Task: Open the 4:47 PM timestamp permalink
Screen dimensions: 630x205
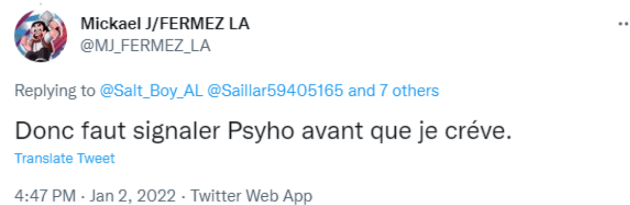Action: tap(45, 195)
